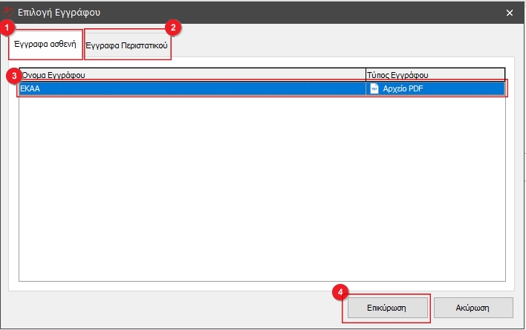Confirm selection with the Επικύρωση button
This screenshot has width=526, height=330.
click(x=386, y=307)
